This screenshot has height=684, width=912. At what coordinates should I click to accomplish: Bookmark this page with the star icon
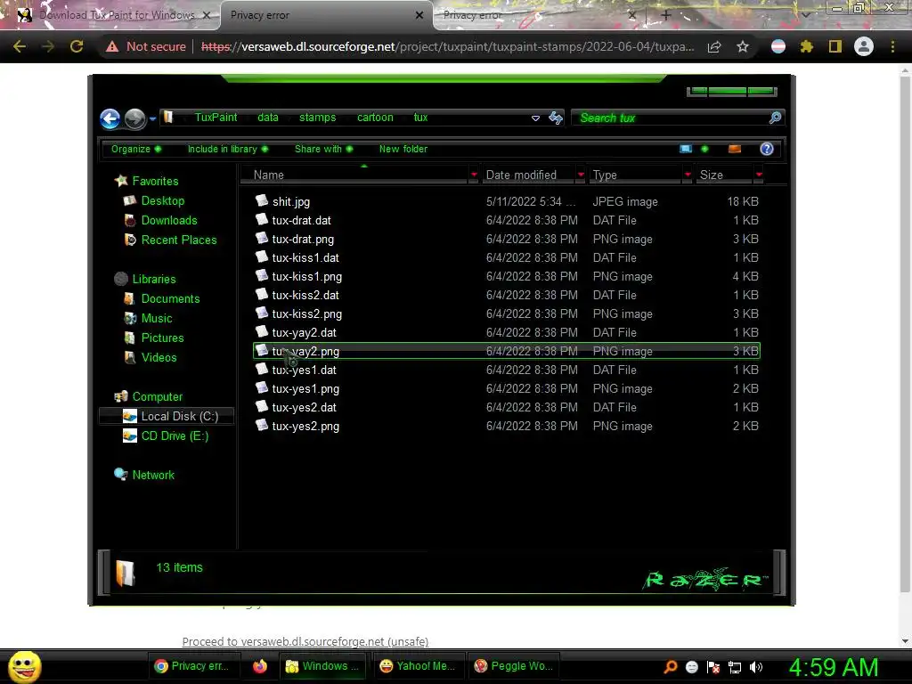(x=743, y=46)
